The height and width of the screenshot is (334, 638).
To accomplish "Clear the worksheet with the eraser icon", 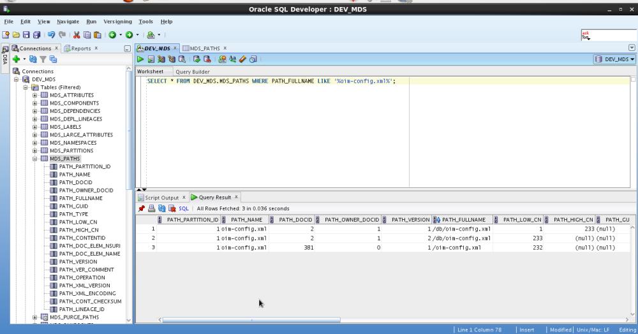I will click(242, 59).
